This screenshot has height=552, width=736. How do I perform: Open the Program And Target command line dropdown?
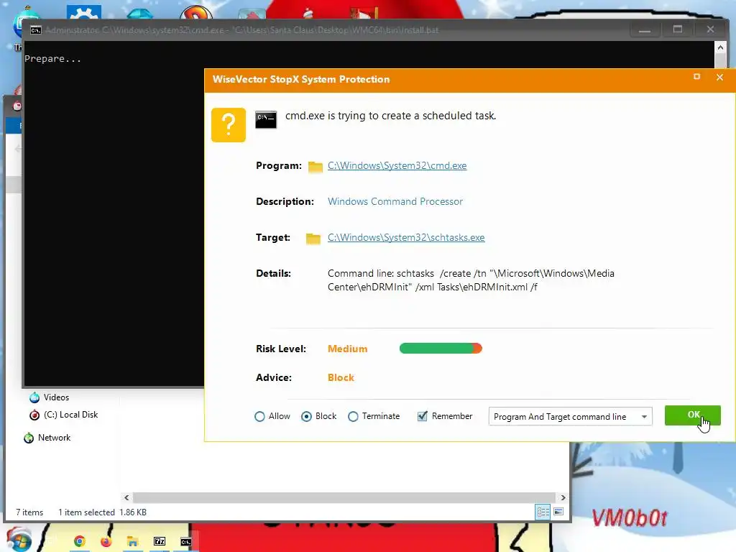570,416
